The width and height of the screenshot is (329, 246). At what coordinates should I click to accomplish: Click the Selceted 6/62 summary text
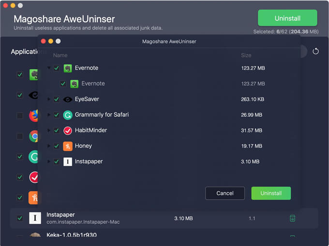coord(286,31)
